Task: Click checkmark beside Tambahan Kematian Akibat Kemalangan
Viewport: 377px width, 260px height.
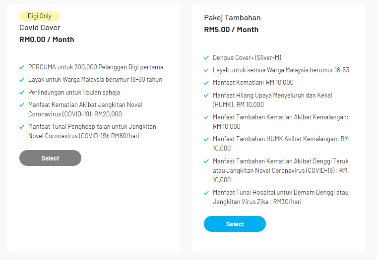Action: point(206,117)
